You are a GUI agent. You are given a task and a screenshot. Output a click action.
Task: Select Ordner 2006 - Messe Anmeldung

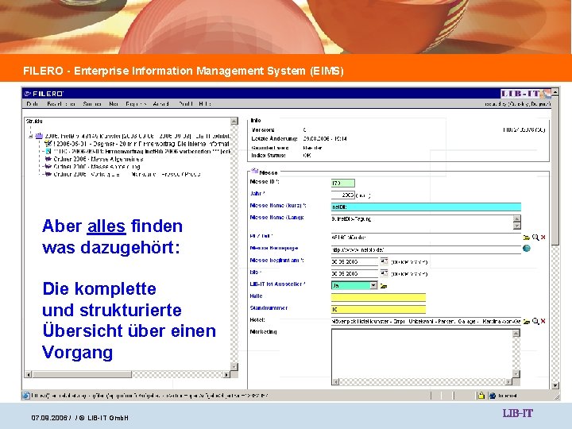pyautogui.click(x=97, y=166)
